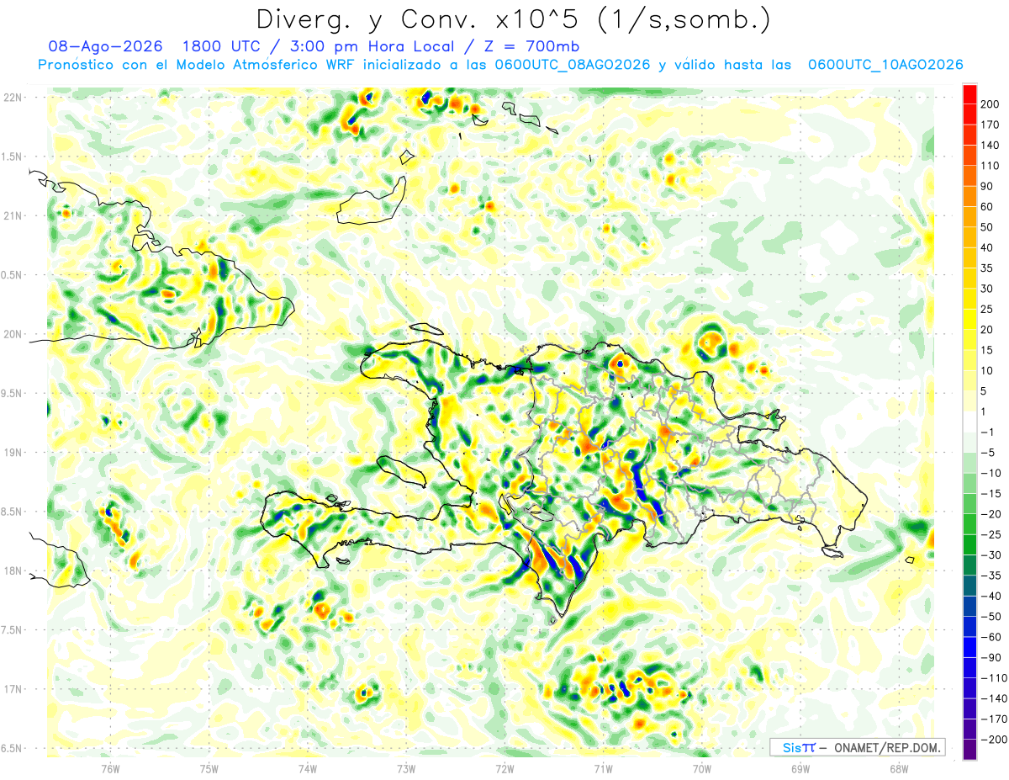Click the '6.5N' latitude label

click(13, 749)
